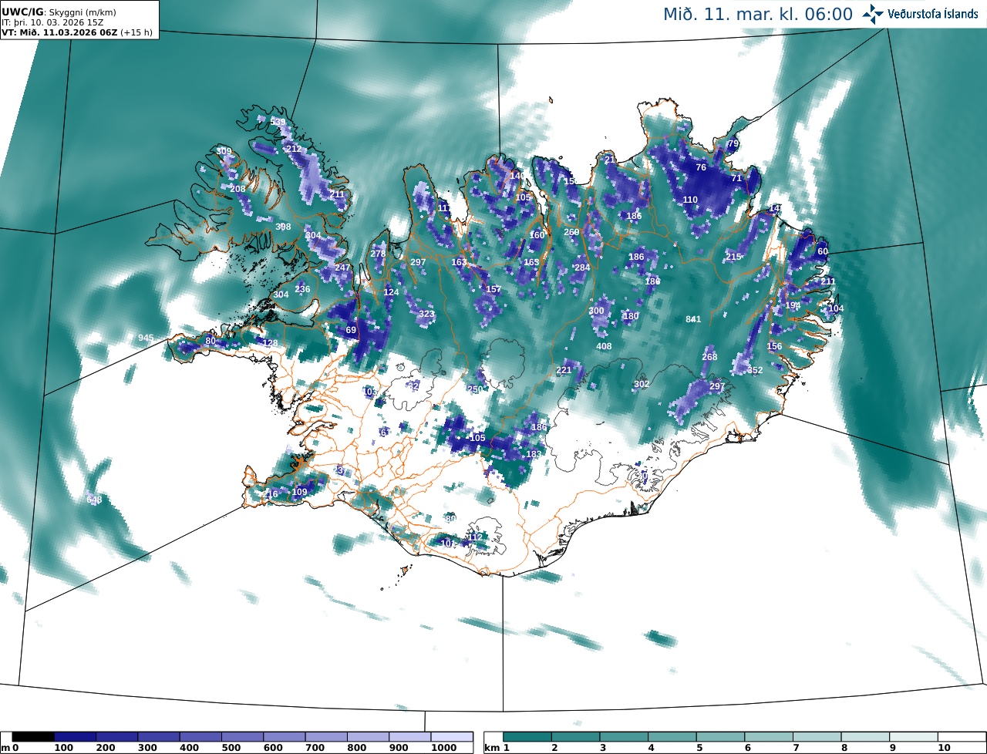Click the "m 0" label on the metre scale
The image size is (987, 754).
[10, 749]
